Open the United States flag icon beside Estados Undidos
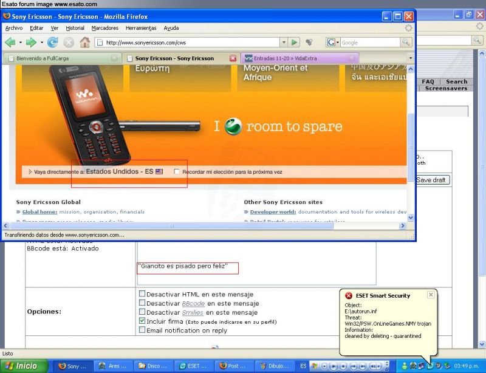 coord(159,171)
